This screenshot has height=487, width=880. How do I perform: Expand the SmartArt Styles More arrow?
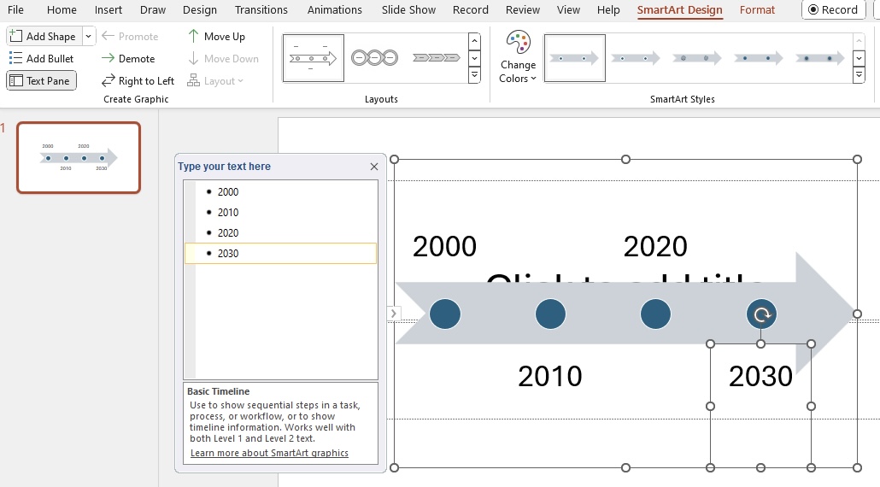(859, 74)
